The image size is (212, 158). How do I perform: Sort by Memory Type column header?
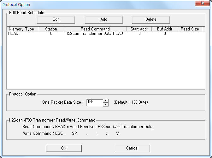(x=22, y=29)
